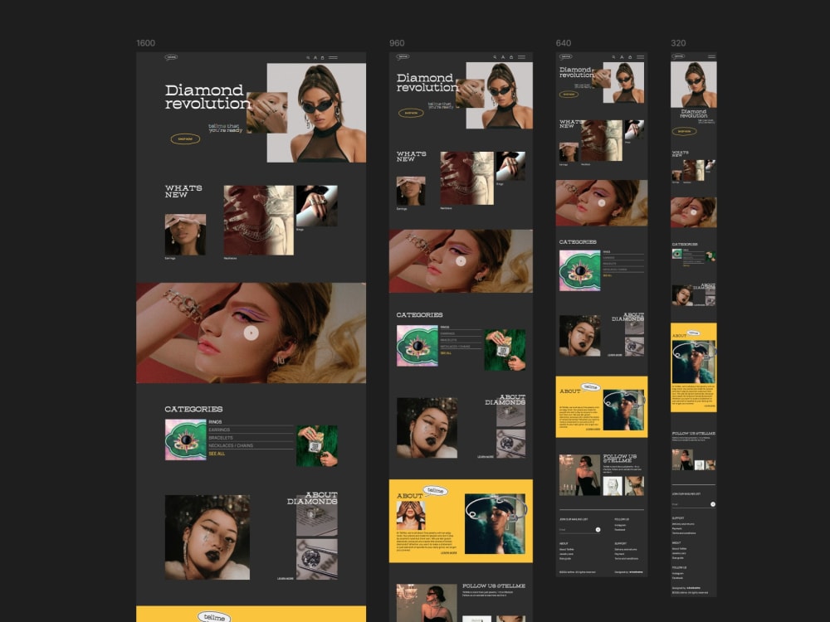830x622 pixels.
Task: Click the tellme logo in the 1600 layout
Action: [x=171, y=57]
